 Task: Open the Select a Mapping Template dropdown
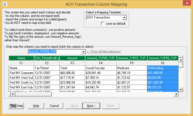[x=124, y=18]
